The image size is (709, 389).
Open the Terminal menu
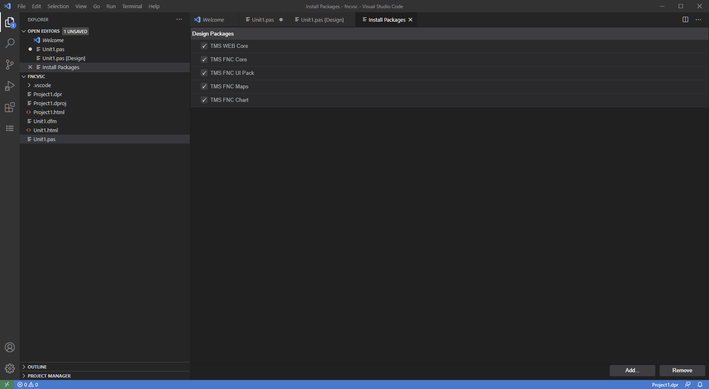click(132, 6)
